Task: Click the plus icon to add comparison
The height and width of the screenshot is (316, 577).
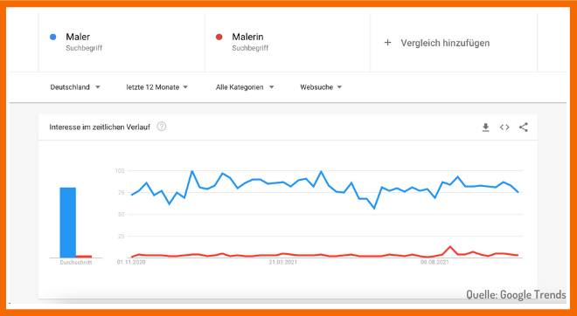Action: click(x=387, y=43)
